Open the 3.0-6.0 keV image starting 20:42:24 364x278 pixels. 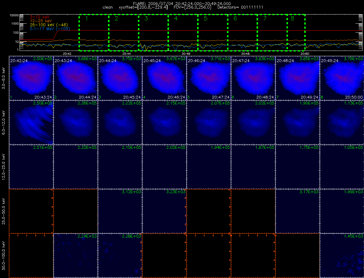(31, 78)
